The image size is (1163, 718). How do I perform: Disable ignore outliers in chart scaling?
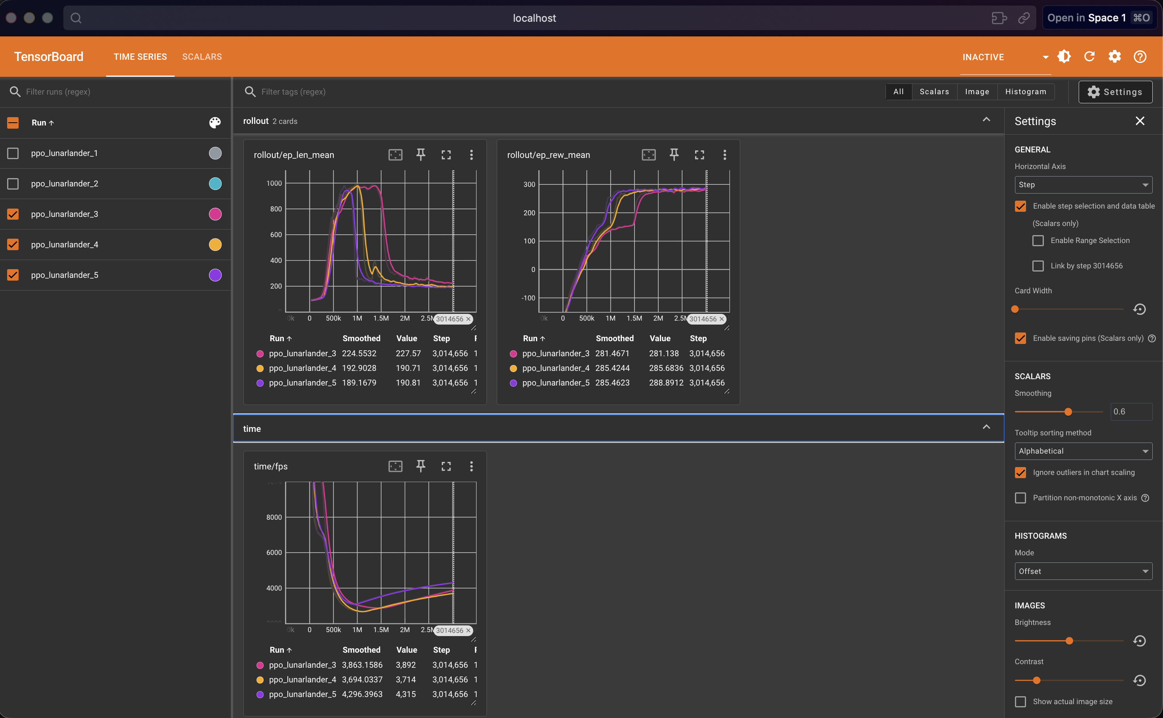click(1020, 473)
